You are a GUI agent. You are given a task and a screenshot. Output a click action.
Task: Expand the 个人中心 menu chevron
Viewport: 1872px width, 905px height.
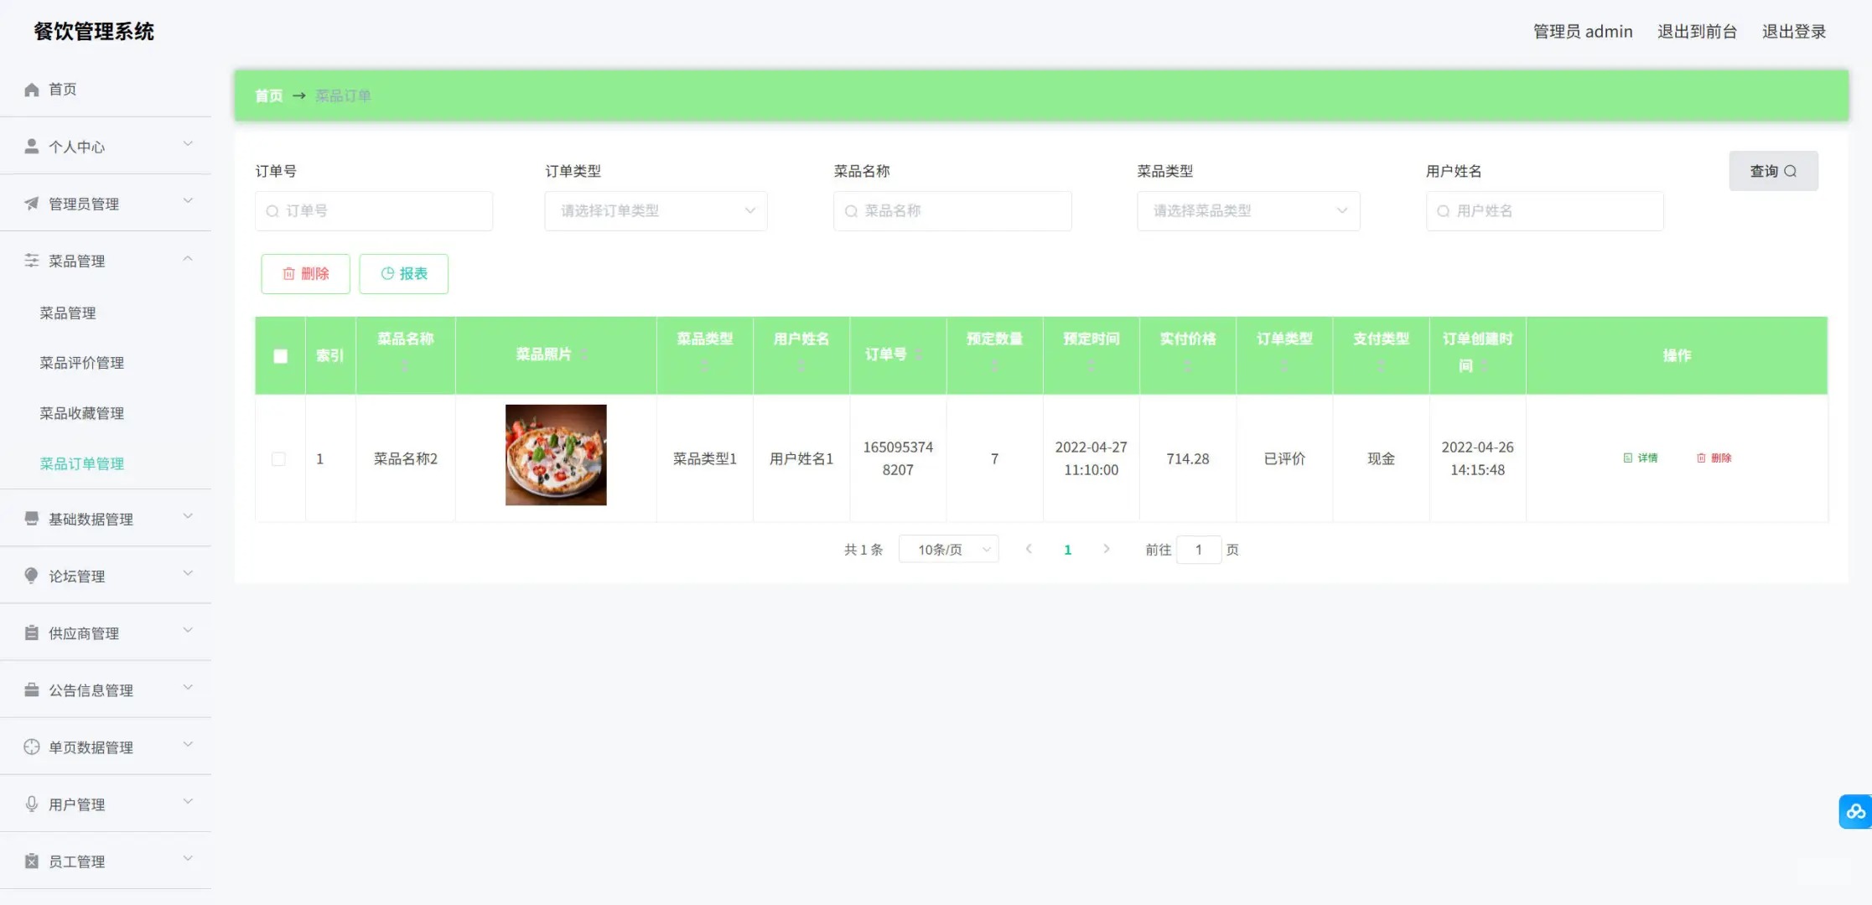coord(188,144)
